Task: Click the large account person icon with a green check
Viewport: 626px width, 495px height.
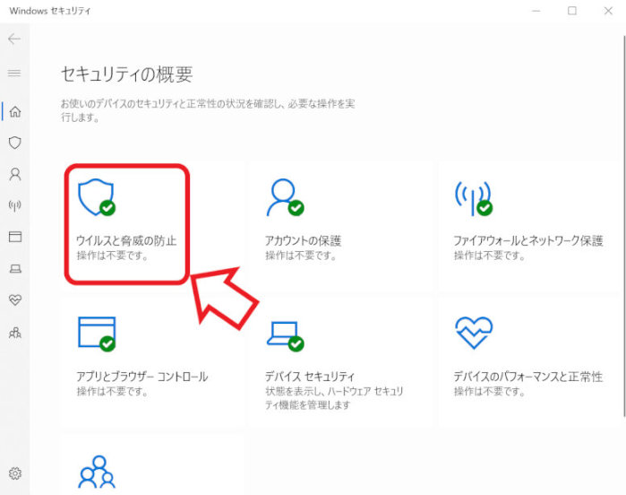Action: click(x=285, y=197)
